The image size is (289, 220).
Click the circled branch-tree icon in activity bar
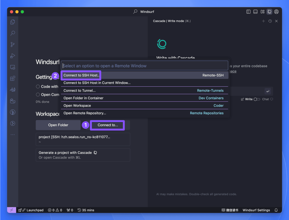tap(13, 112)
